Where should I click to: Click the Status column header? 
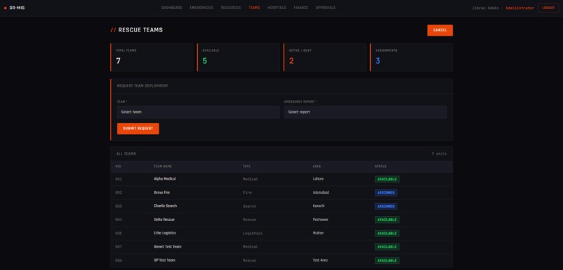[x=381, y=166]
